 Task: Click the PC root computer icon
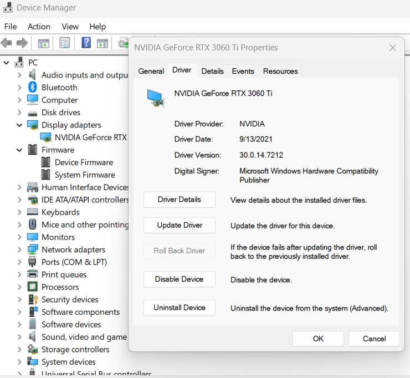click(19, 62)
